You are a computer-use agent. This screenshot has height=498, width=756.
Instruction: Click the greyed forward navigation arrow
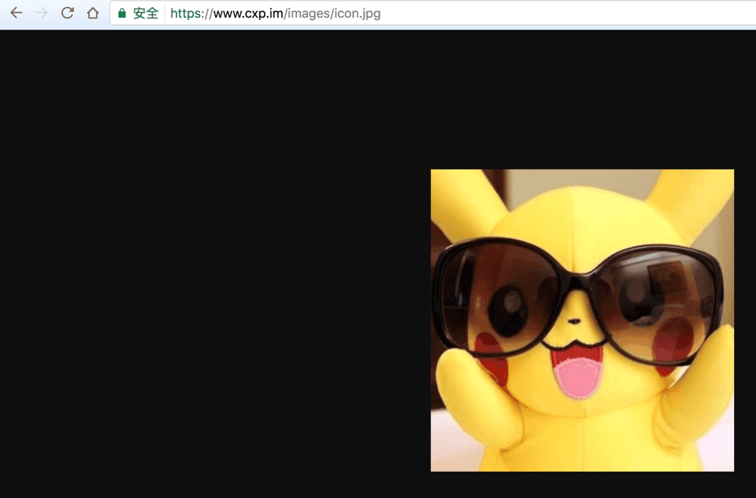42,13
